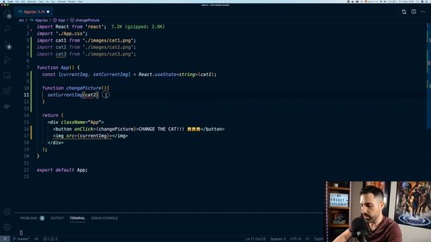This screenshot has width=431, height=242.
Task: Open the Accounts menu icon
Action: coord(7,212)
